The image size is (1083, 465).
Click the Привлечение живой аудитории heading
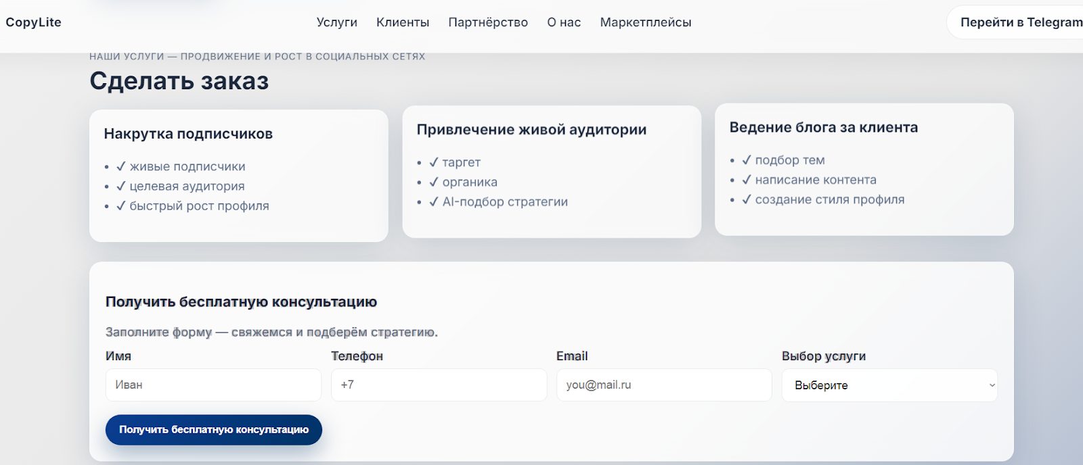531,130
